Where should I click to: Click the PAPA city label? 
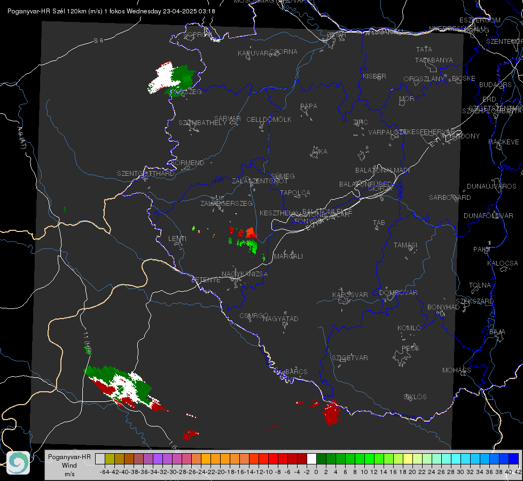pyautogui.click(x=309, y=106)
